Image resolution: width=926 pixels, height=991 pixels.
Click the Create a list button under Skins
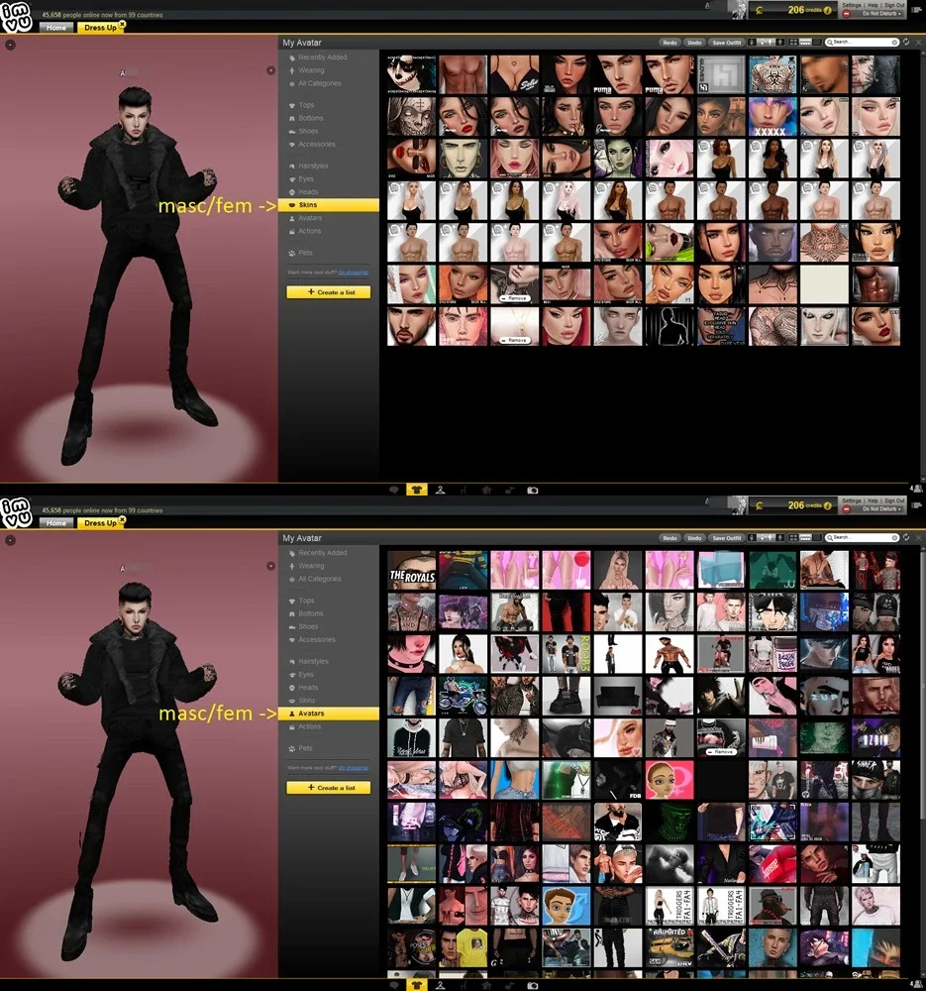(329, 292)
